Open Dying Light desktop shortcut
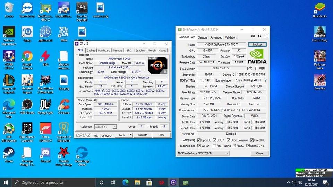Image resolution: width=334 pixels, height=188 pixels. (45, 106)
